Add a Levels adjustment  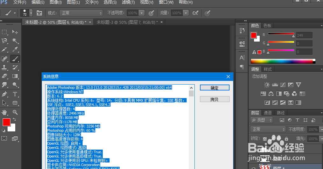[x=275, y=85]
